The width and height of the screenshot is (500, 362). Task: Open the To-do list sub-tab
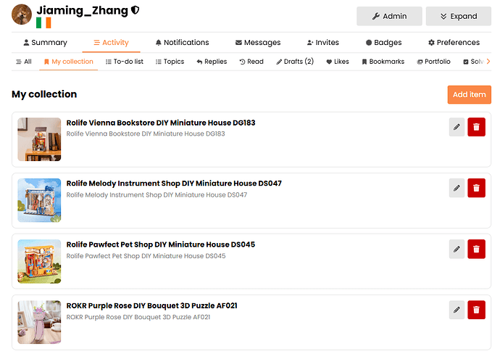[x=125, y=62]
